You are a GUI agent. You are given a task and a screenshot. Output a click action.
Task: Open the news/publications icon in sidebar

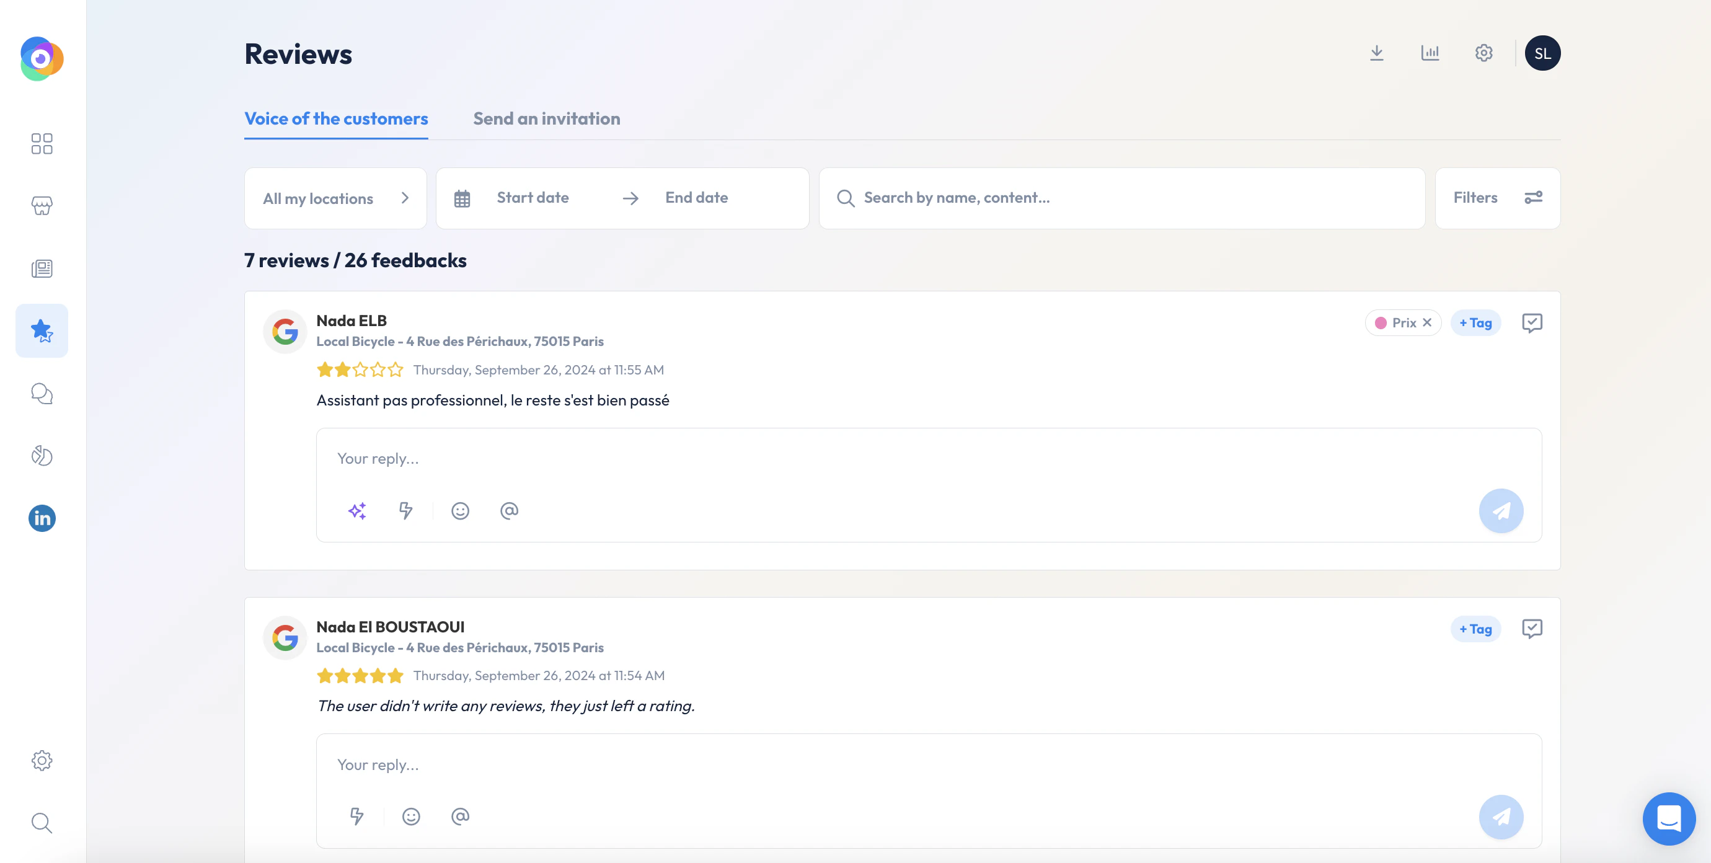tap(41, 268)
